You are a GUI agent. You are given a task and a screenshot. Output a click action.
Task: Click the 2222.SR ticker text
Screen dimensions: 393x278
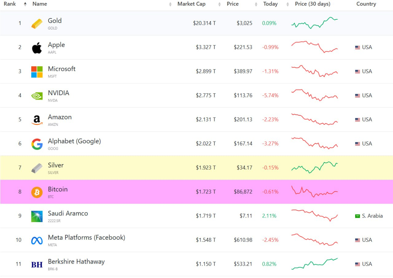54,221
